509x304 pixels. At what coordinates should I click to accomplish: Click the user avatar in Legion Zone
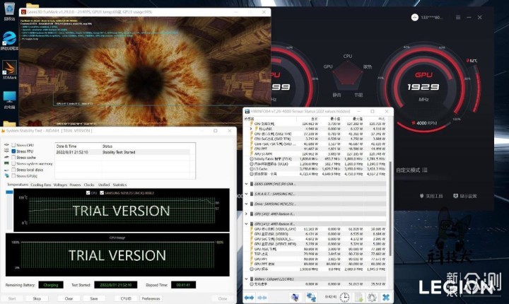[x=414, y=18]
